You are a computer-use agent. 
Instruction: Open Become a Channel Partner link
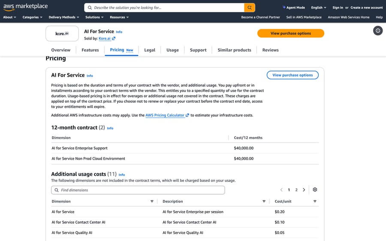(260, 17)
